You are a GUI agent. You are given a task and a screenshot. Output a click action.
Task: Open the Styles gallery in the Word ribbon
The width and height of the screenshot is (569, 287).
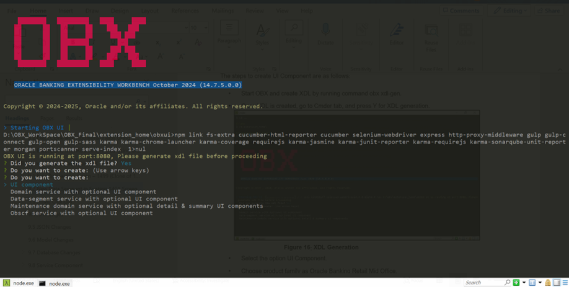262,35
